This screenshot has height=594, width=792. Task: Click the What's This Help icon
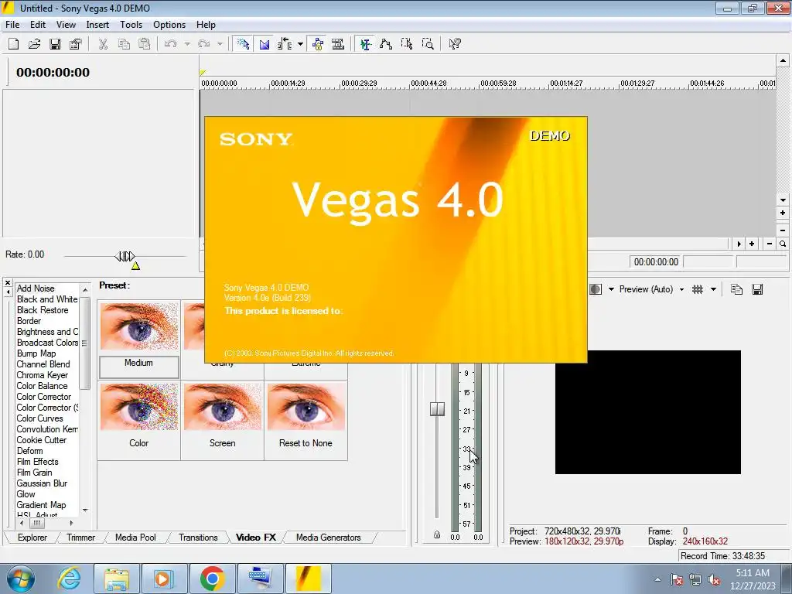click(455, 44)
